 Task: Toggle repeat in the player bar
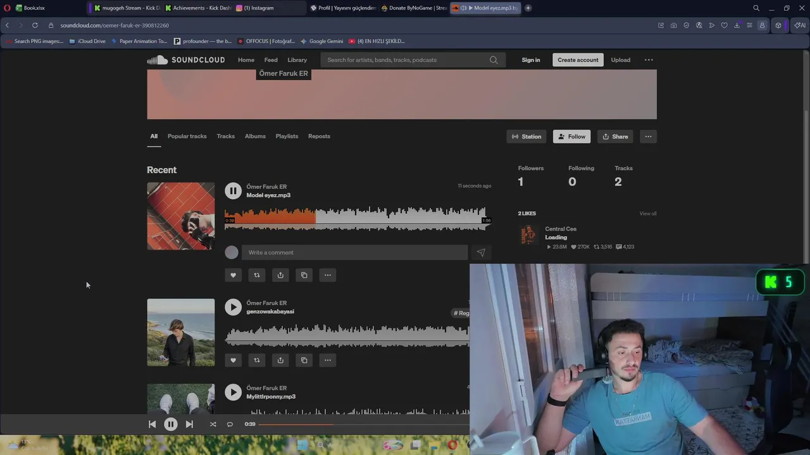[x=230, y=424]
